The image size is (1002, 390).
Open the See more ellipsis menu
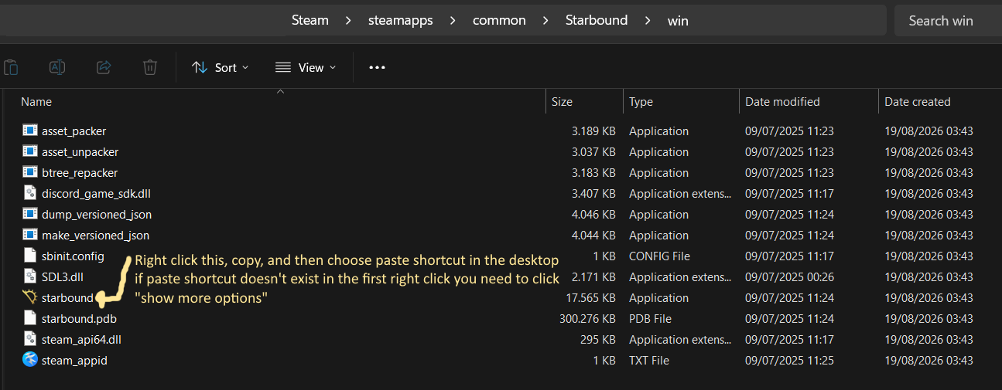[377, 67]
